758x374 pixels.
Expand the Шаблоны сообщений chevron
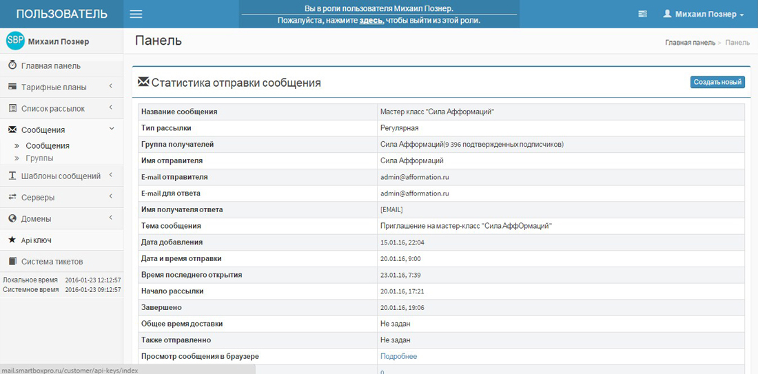point(111,175)
